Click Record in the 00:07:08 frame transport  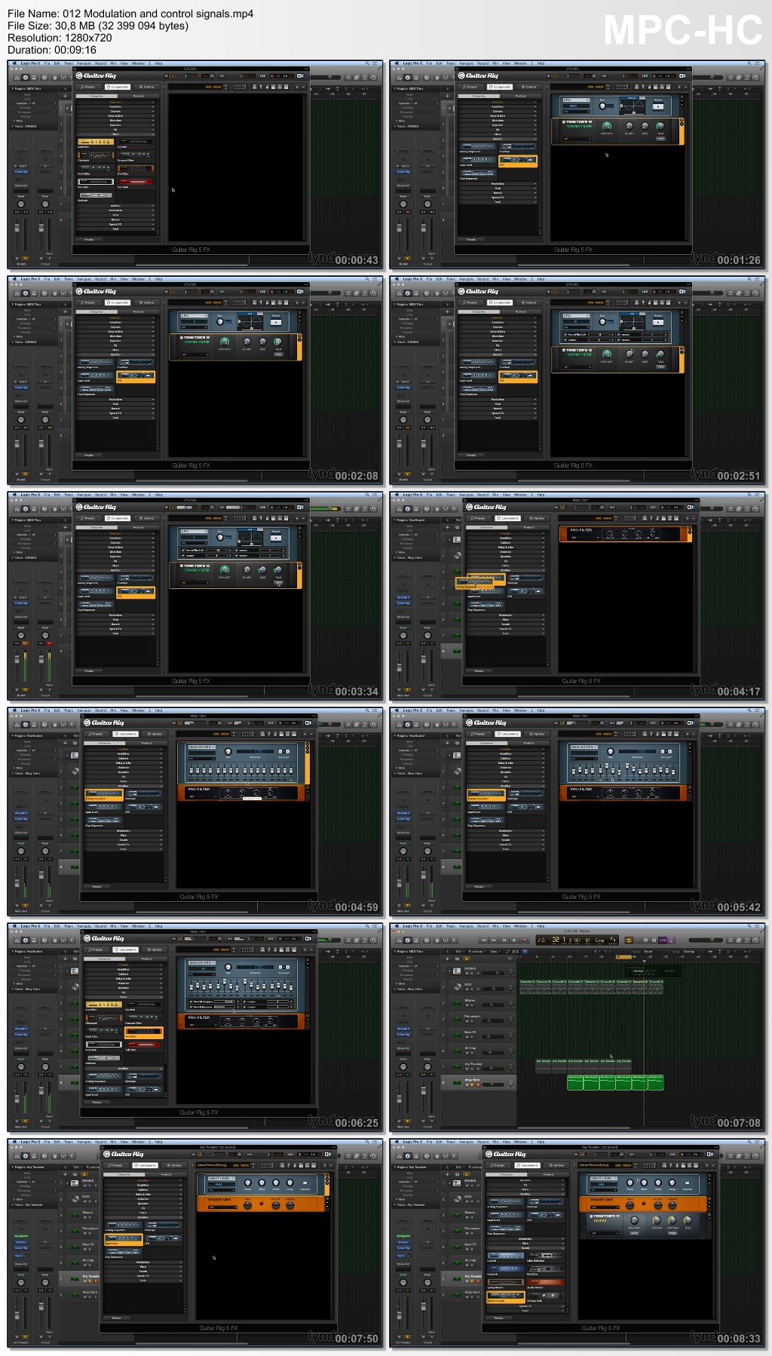pos(525,940)
